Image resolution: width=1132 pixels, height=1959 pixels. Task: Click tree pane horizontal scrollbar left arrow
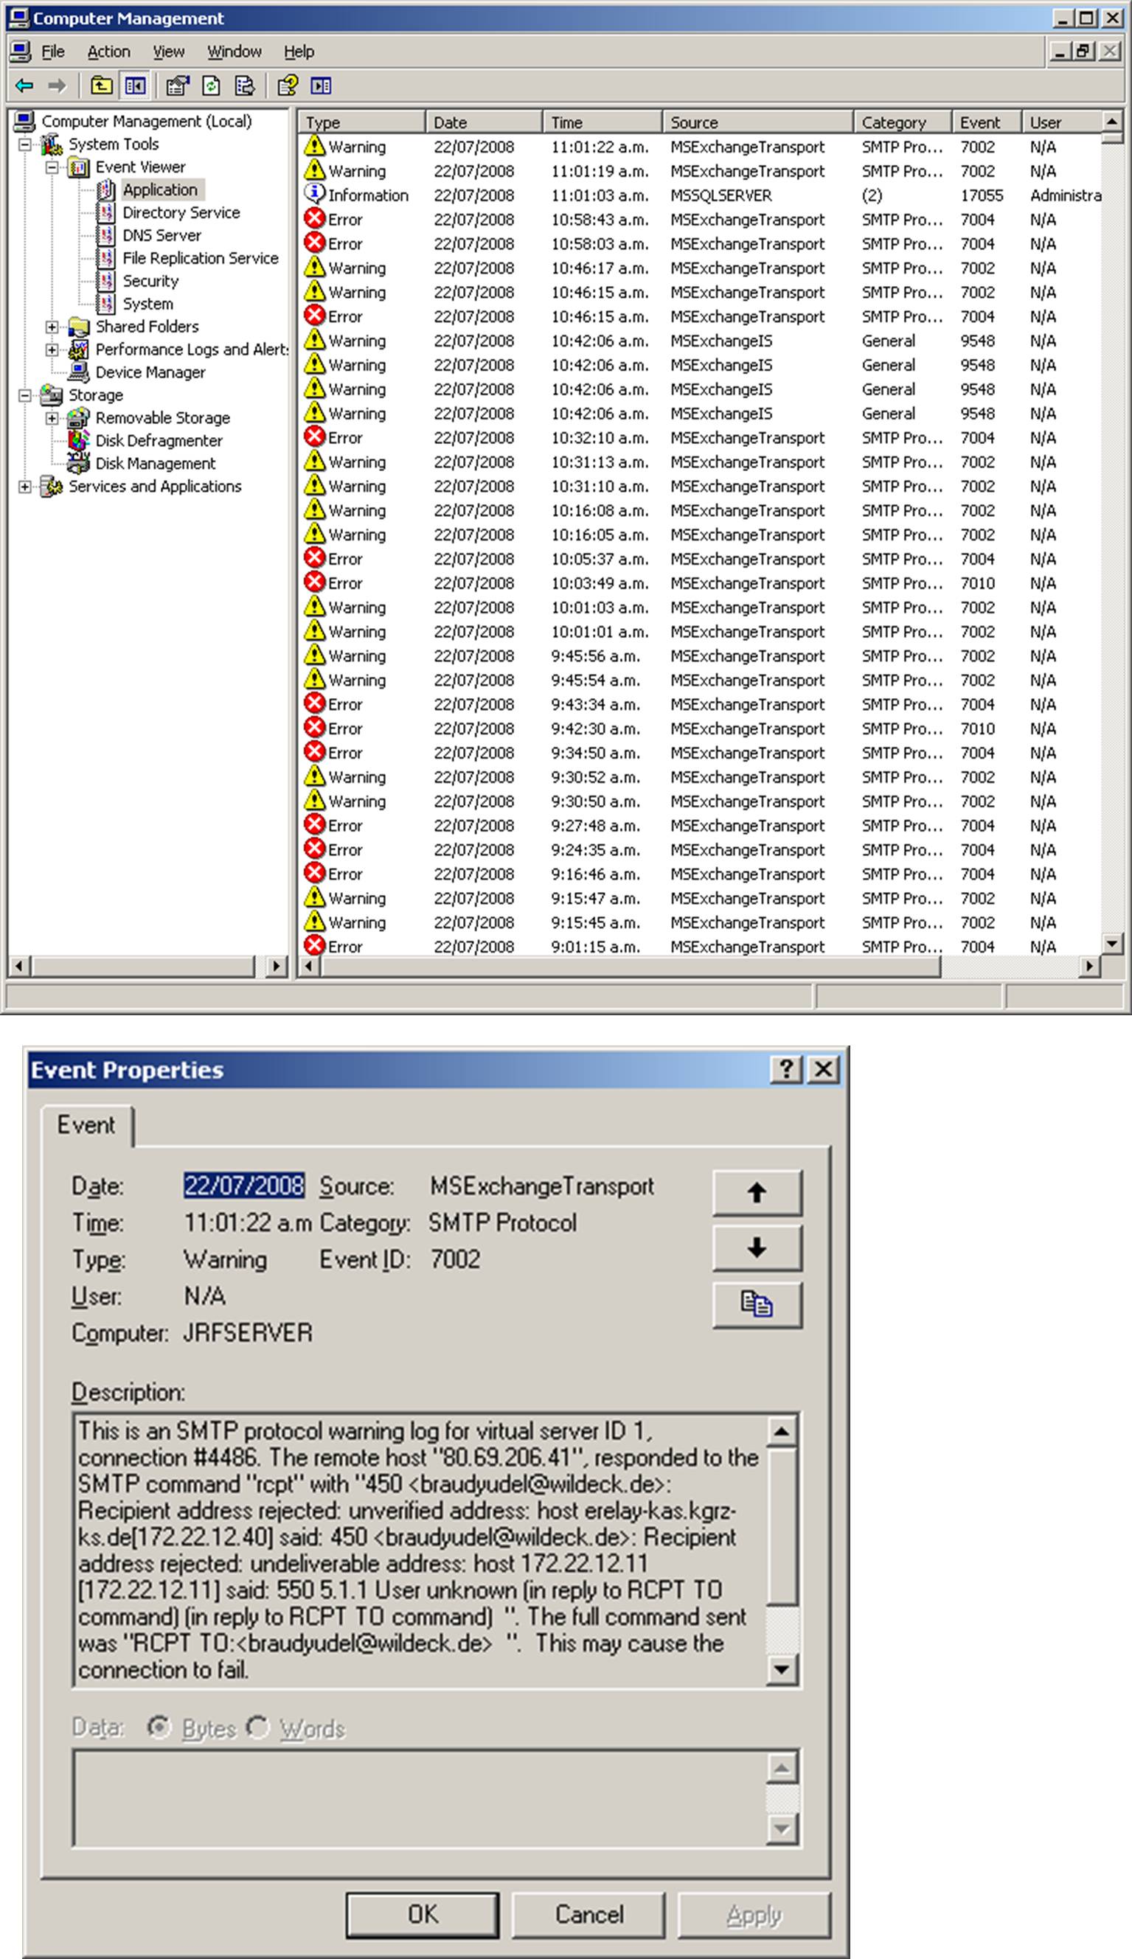[x=20, y=966]
